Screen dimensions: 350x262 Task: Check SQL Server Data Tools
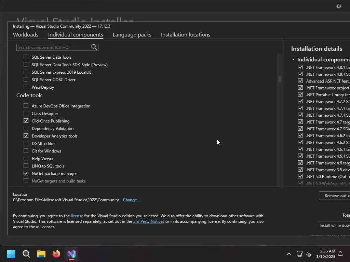point(26,57)
